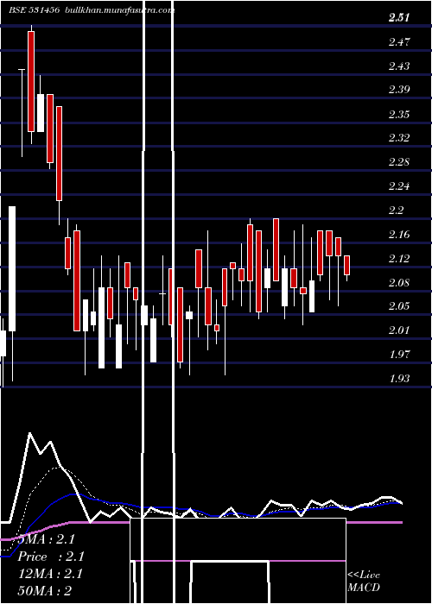Click the bullkhan.munafasutra.com site label
432x604 pixels.
[118, 10]
